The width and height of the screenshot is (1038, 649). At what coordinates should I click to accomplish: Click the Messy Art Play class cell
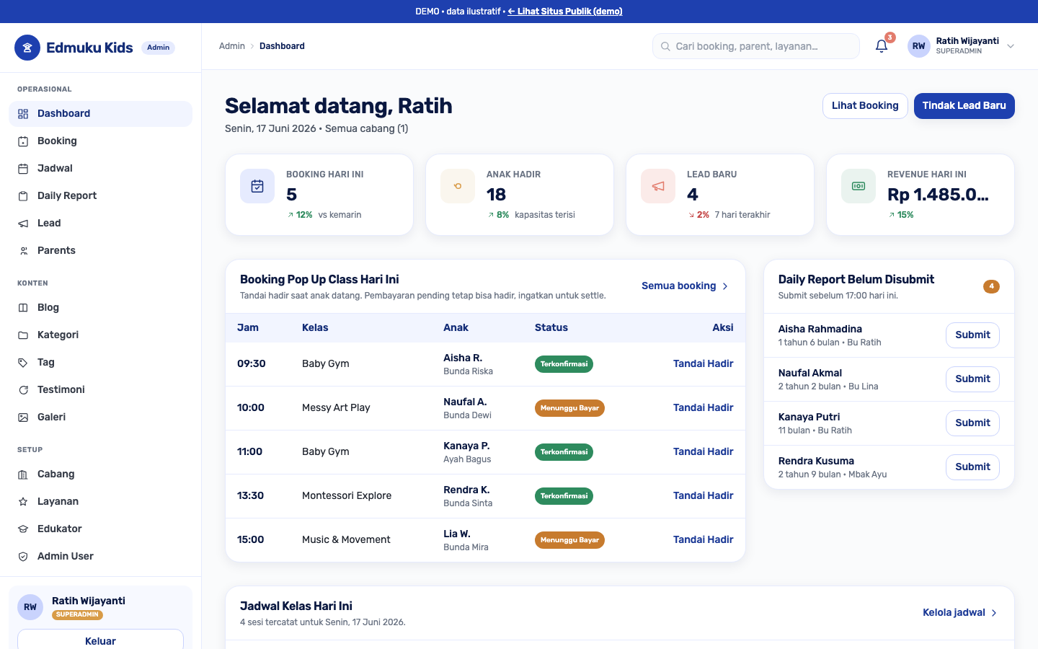[x=336, y=408]
